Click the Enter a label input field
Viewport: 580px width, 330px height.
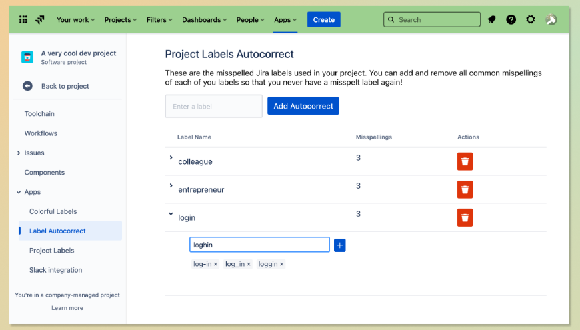(x=213, y=107)
